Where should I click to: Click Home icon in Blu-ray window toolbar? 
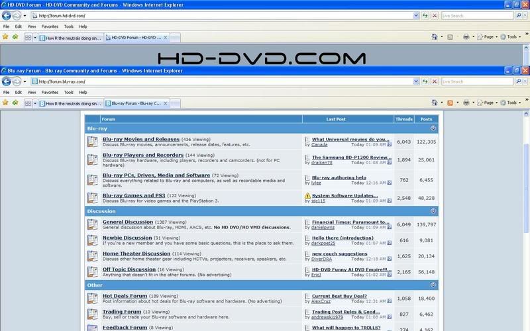tap(435, 103)
